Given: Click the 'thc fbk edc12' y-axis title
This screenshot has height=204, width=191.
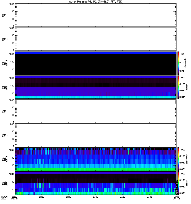Looking at the screenshot, I should tap(5, 159).
